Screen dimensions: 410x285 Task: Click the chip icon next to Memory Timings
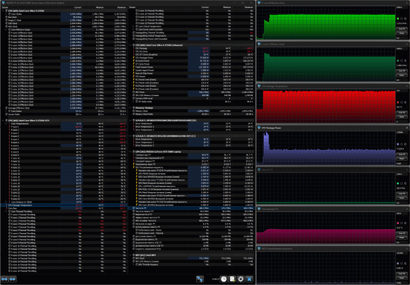coord(134,108)
